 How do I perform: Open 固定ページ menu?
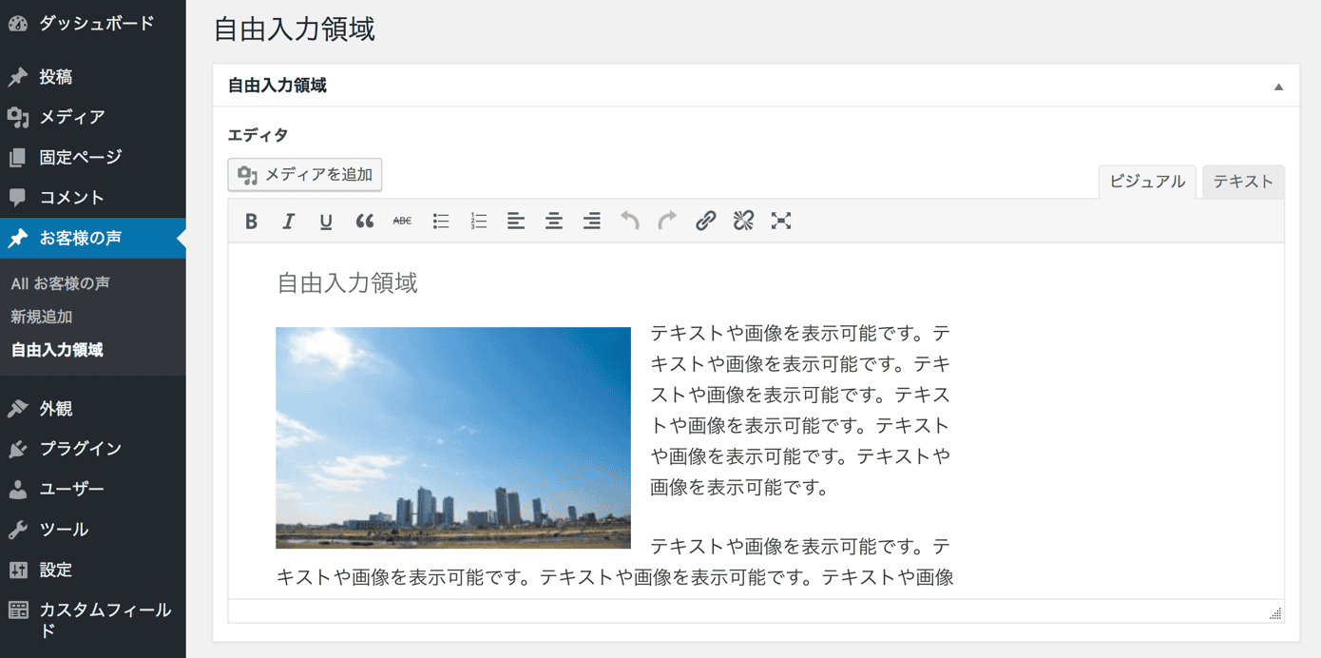(93, 157)
